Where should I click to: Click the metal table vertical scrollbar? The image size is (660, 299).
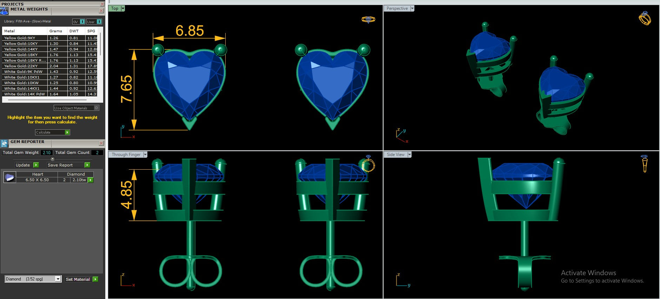101,44
